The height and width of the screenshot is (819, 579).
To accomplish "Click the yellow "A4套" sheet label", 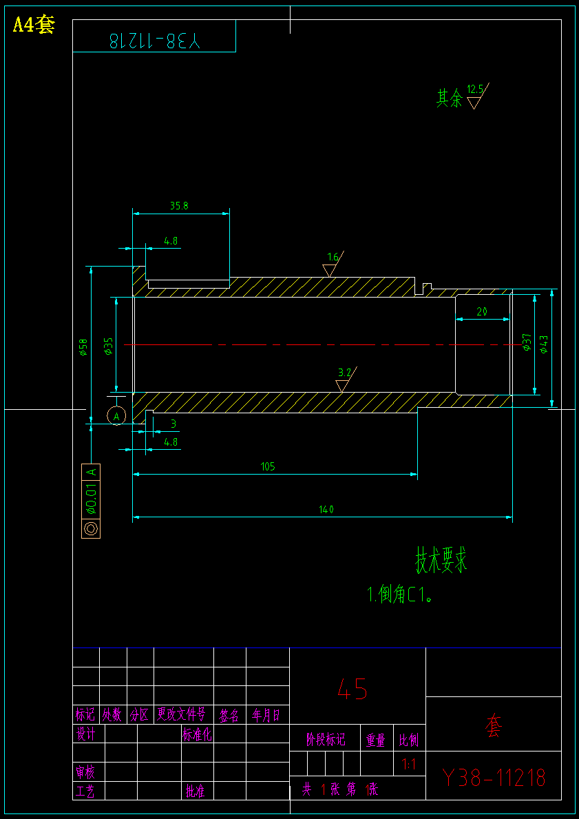I will tap(34, 25).
